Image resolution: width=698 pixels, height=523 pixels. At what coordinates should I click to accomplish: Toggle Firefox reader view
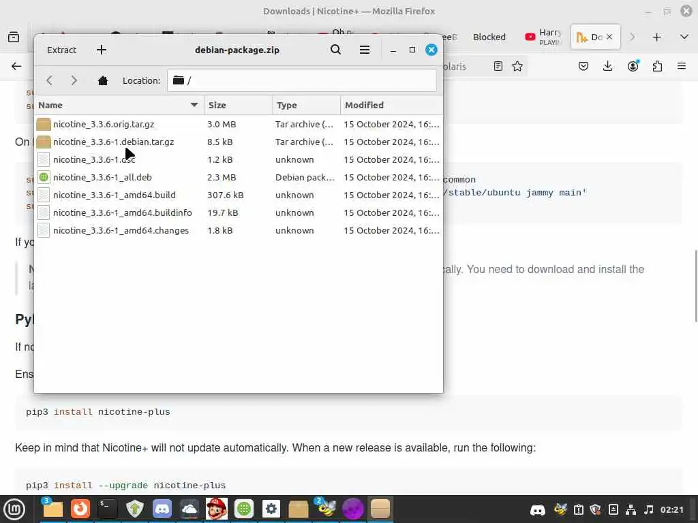[x=498, y=66]
